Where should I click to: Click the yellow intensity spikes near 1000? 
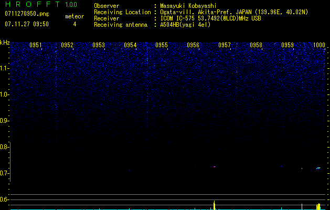[x=318, y=206]
